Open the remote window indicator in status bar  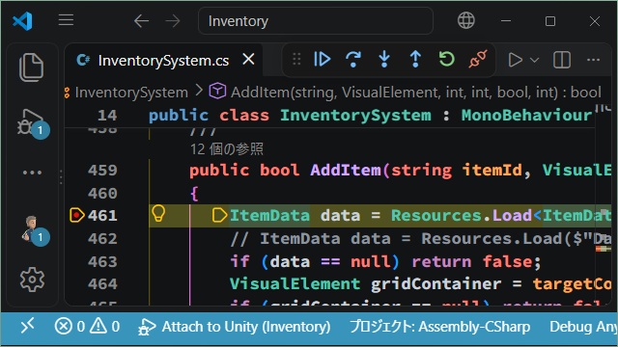click(28, 326)
